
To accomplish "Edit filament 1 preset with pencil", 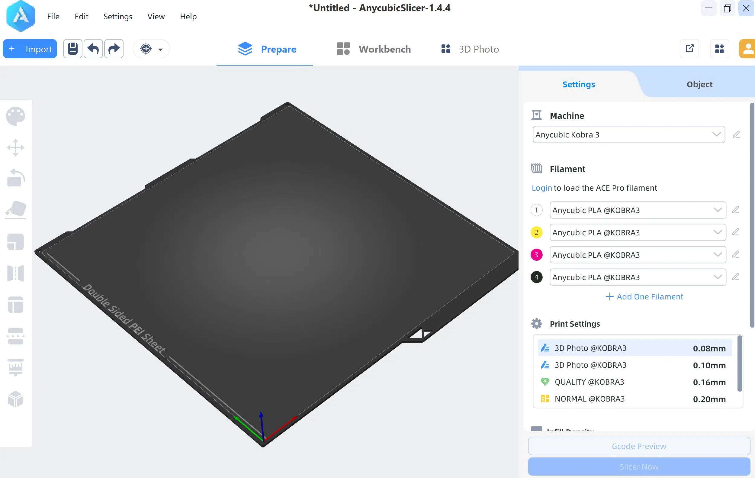I will click(736, 209).
